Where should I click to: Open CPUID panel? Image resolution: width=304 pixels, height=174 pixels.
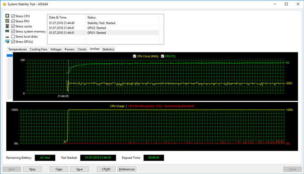point(106,169)
